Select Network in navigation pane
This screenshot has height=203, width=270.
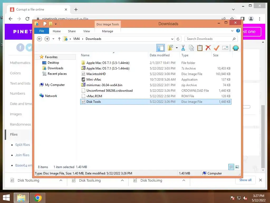(51, 96)
